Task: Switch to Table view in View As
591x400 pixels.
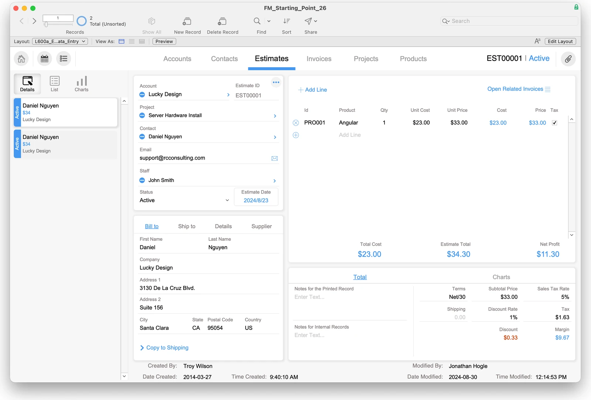Action: coord(142,41)
